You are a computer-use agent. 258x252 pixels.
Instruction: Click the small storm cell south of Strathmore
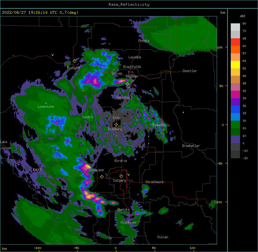click(145, 190)
